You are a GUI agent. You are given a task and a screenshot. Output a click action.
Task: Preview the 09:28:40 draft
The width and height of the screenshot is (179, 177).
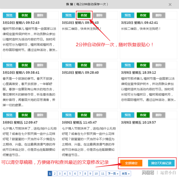click(69, 65)
